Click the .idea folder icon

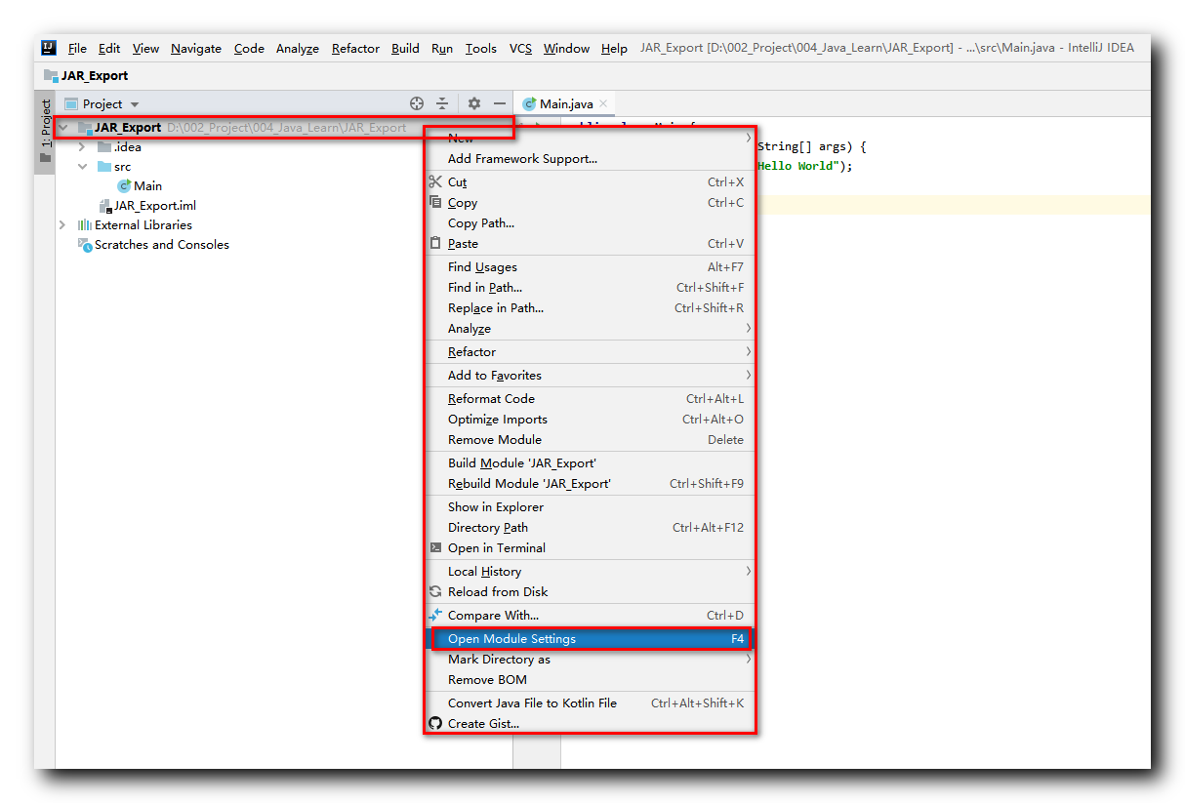[x=104, y=146]
